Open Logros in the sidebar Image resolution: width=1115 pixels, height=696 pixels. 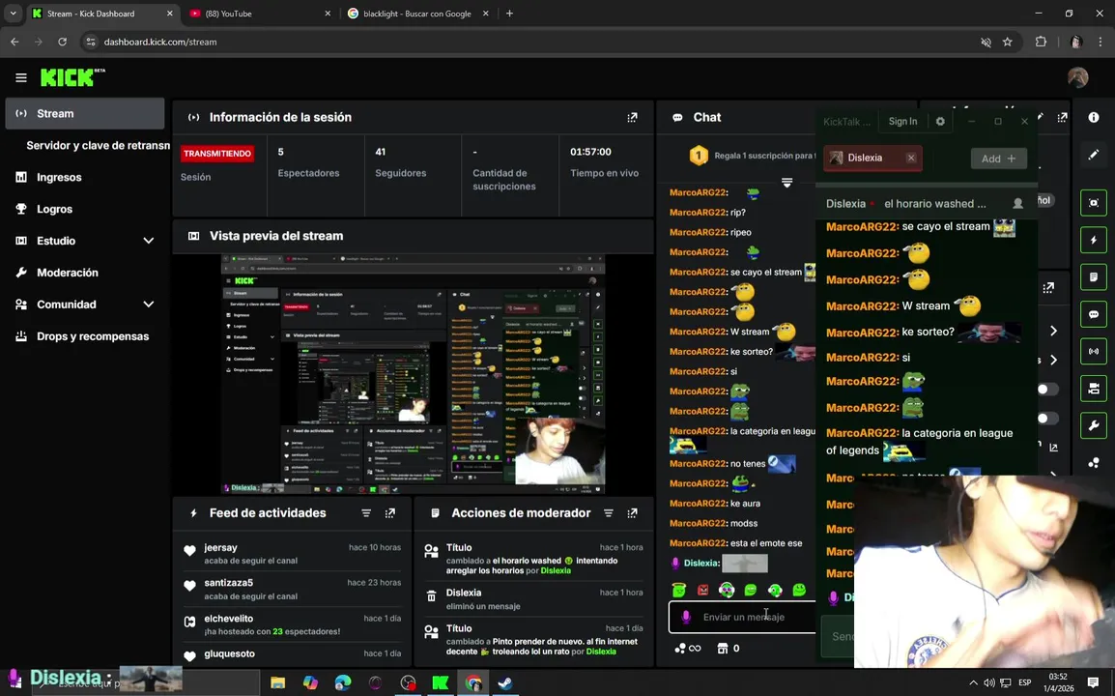point(55,209)
